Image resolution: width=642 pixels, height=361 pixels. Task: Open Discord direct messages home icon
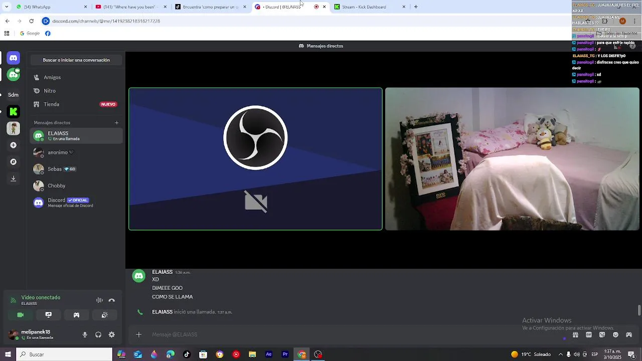click(x=14, y=58)
